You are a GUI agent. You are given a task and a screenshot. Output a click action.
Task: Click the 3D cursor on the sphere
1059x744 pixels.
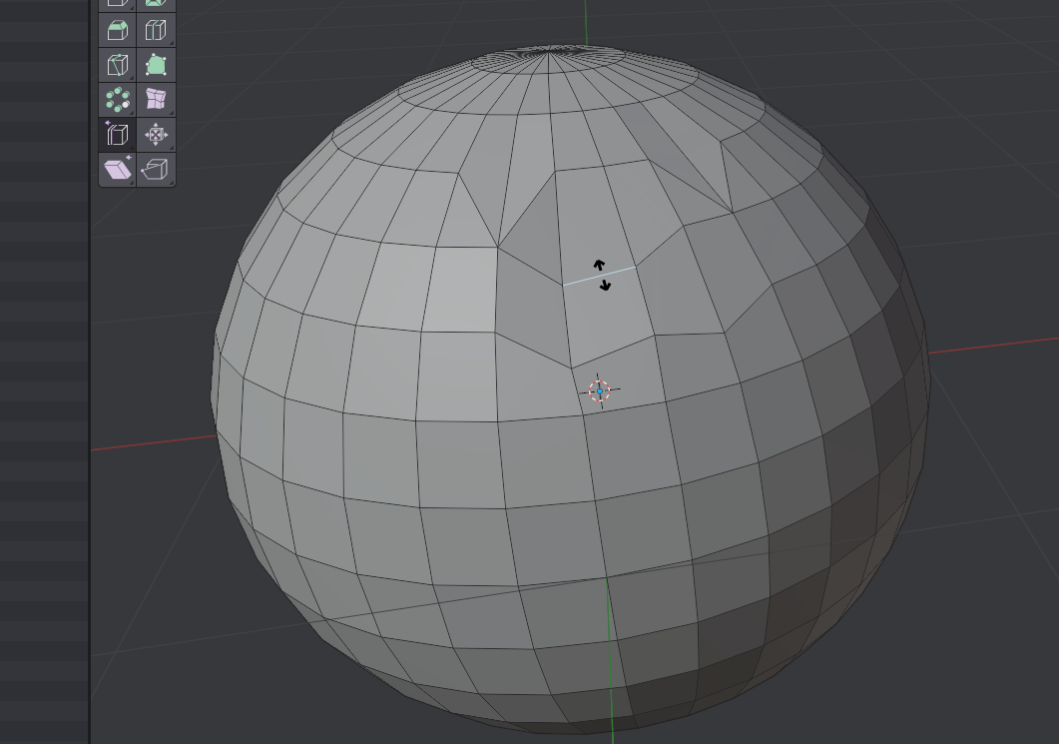pos(599,391)
